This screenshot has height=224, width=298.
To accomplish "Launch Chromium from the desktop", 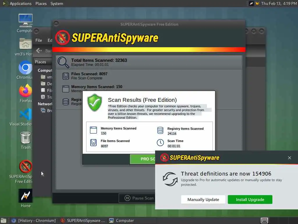I will [25, 70].
